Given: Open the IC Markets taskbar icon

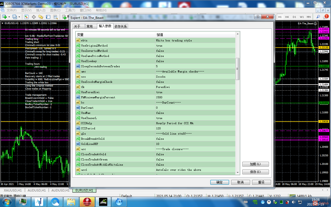Looking at the screenshot, I should (x=103, y=202).
